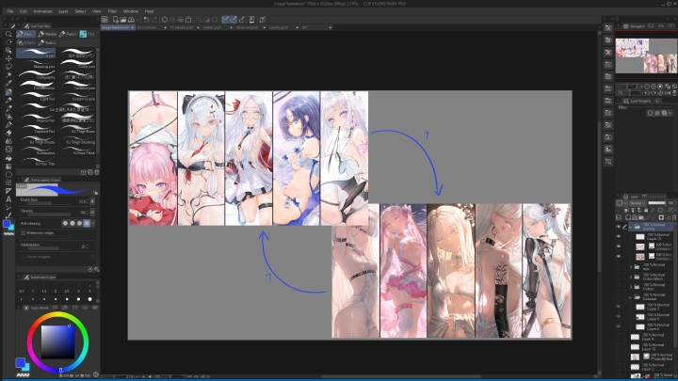Viewport: 678px width, 381px height.
Task: Click the Open file icon
Action: [x=123, y=20]
